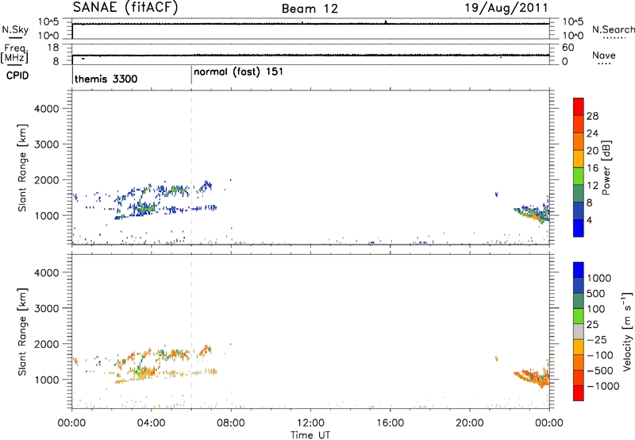Click the velocity colorbar value -500
This screenshot has height=440, width=635.
600,371
